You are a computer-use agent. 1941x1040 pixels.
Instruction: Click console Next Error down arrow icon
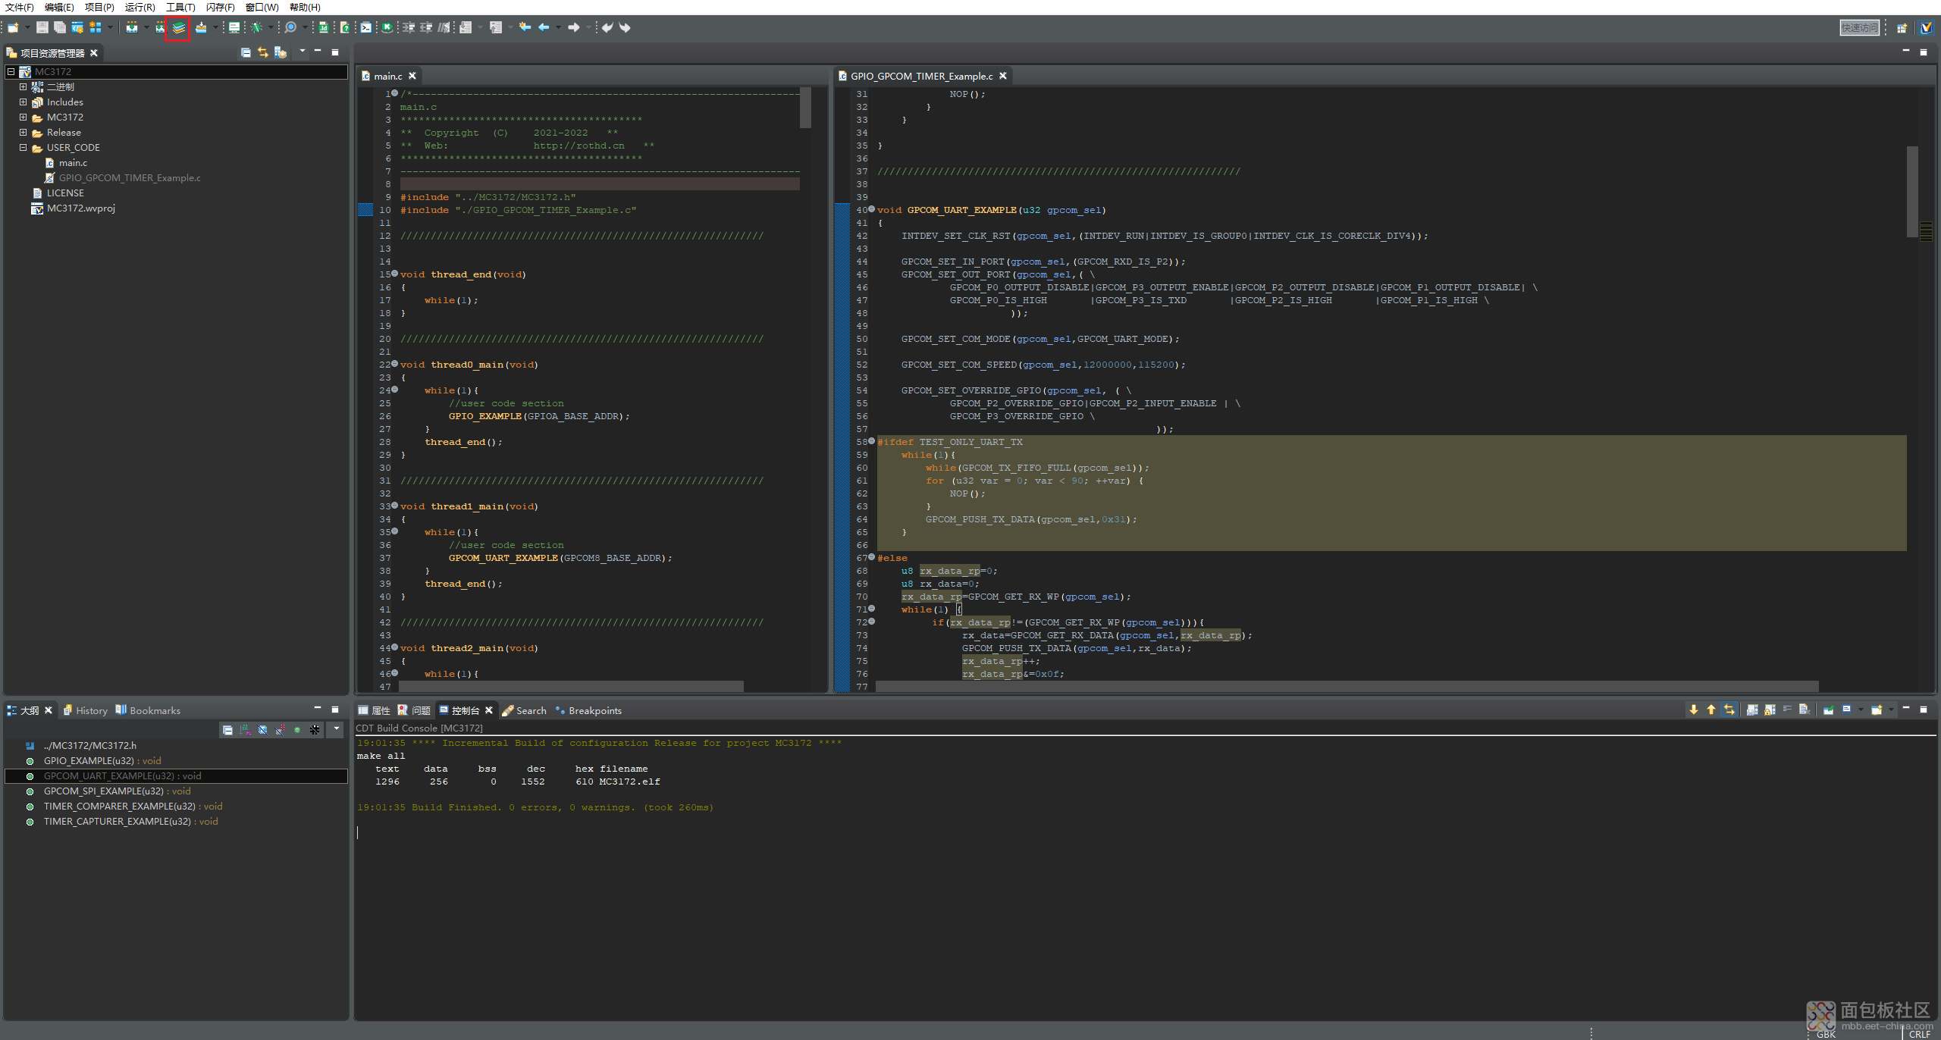pyautogui.click(x=1694, y=710)
